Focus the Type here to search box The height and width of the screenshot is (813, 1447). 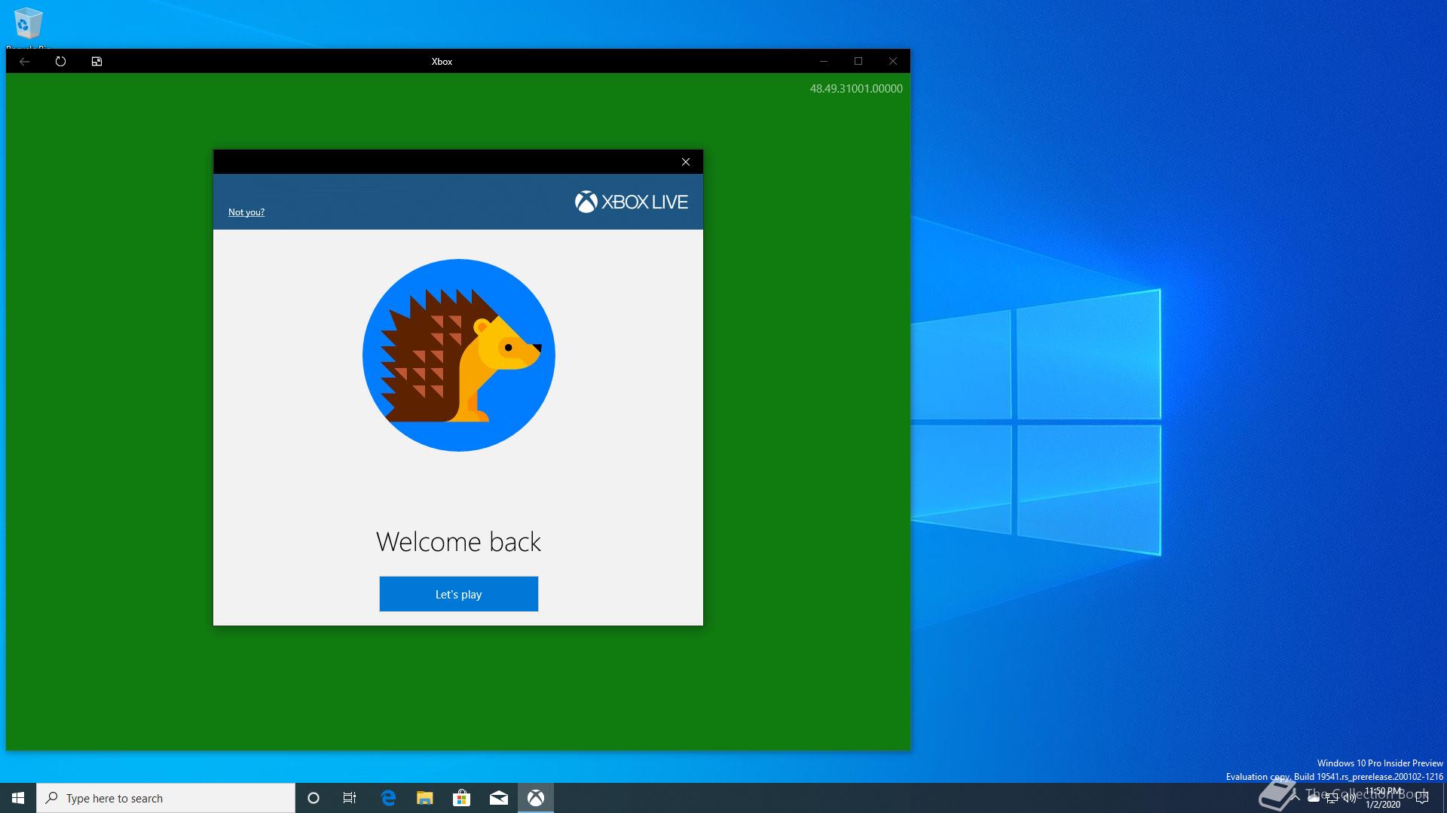(x=166, y=798)
